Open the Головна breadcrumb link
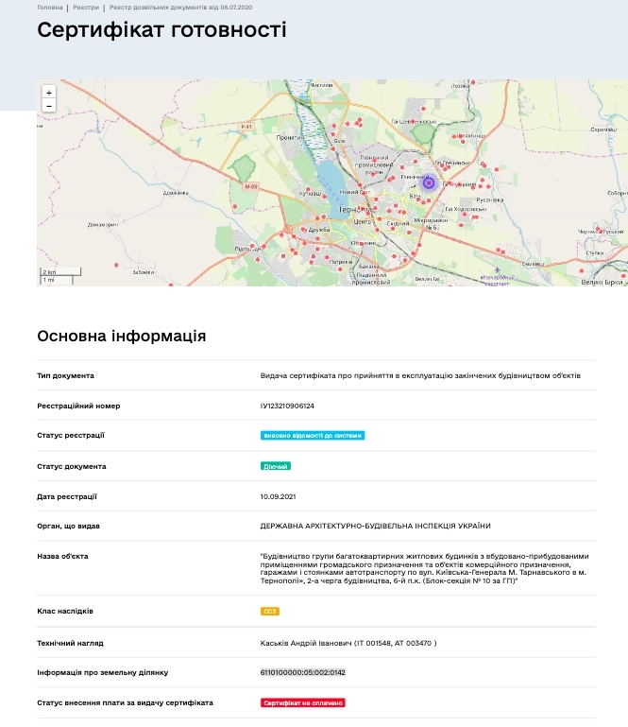Image resolution: width=628 pixels, height=727 pixels. pos(49,8)
